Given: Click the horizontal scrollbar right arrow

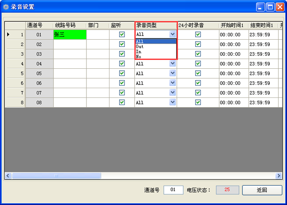Looking at the screenshot, I should tap(279, 175).
